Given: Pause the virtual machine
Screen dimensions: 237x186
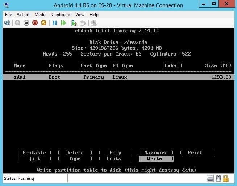Looking at the screenshot, I should (x=55, y=23).
